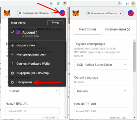Click the scroll-down arrow in the right popup
Screen dimensions: 137x120
(134, 118)
